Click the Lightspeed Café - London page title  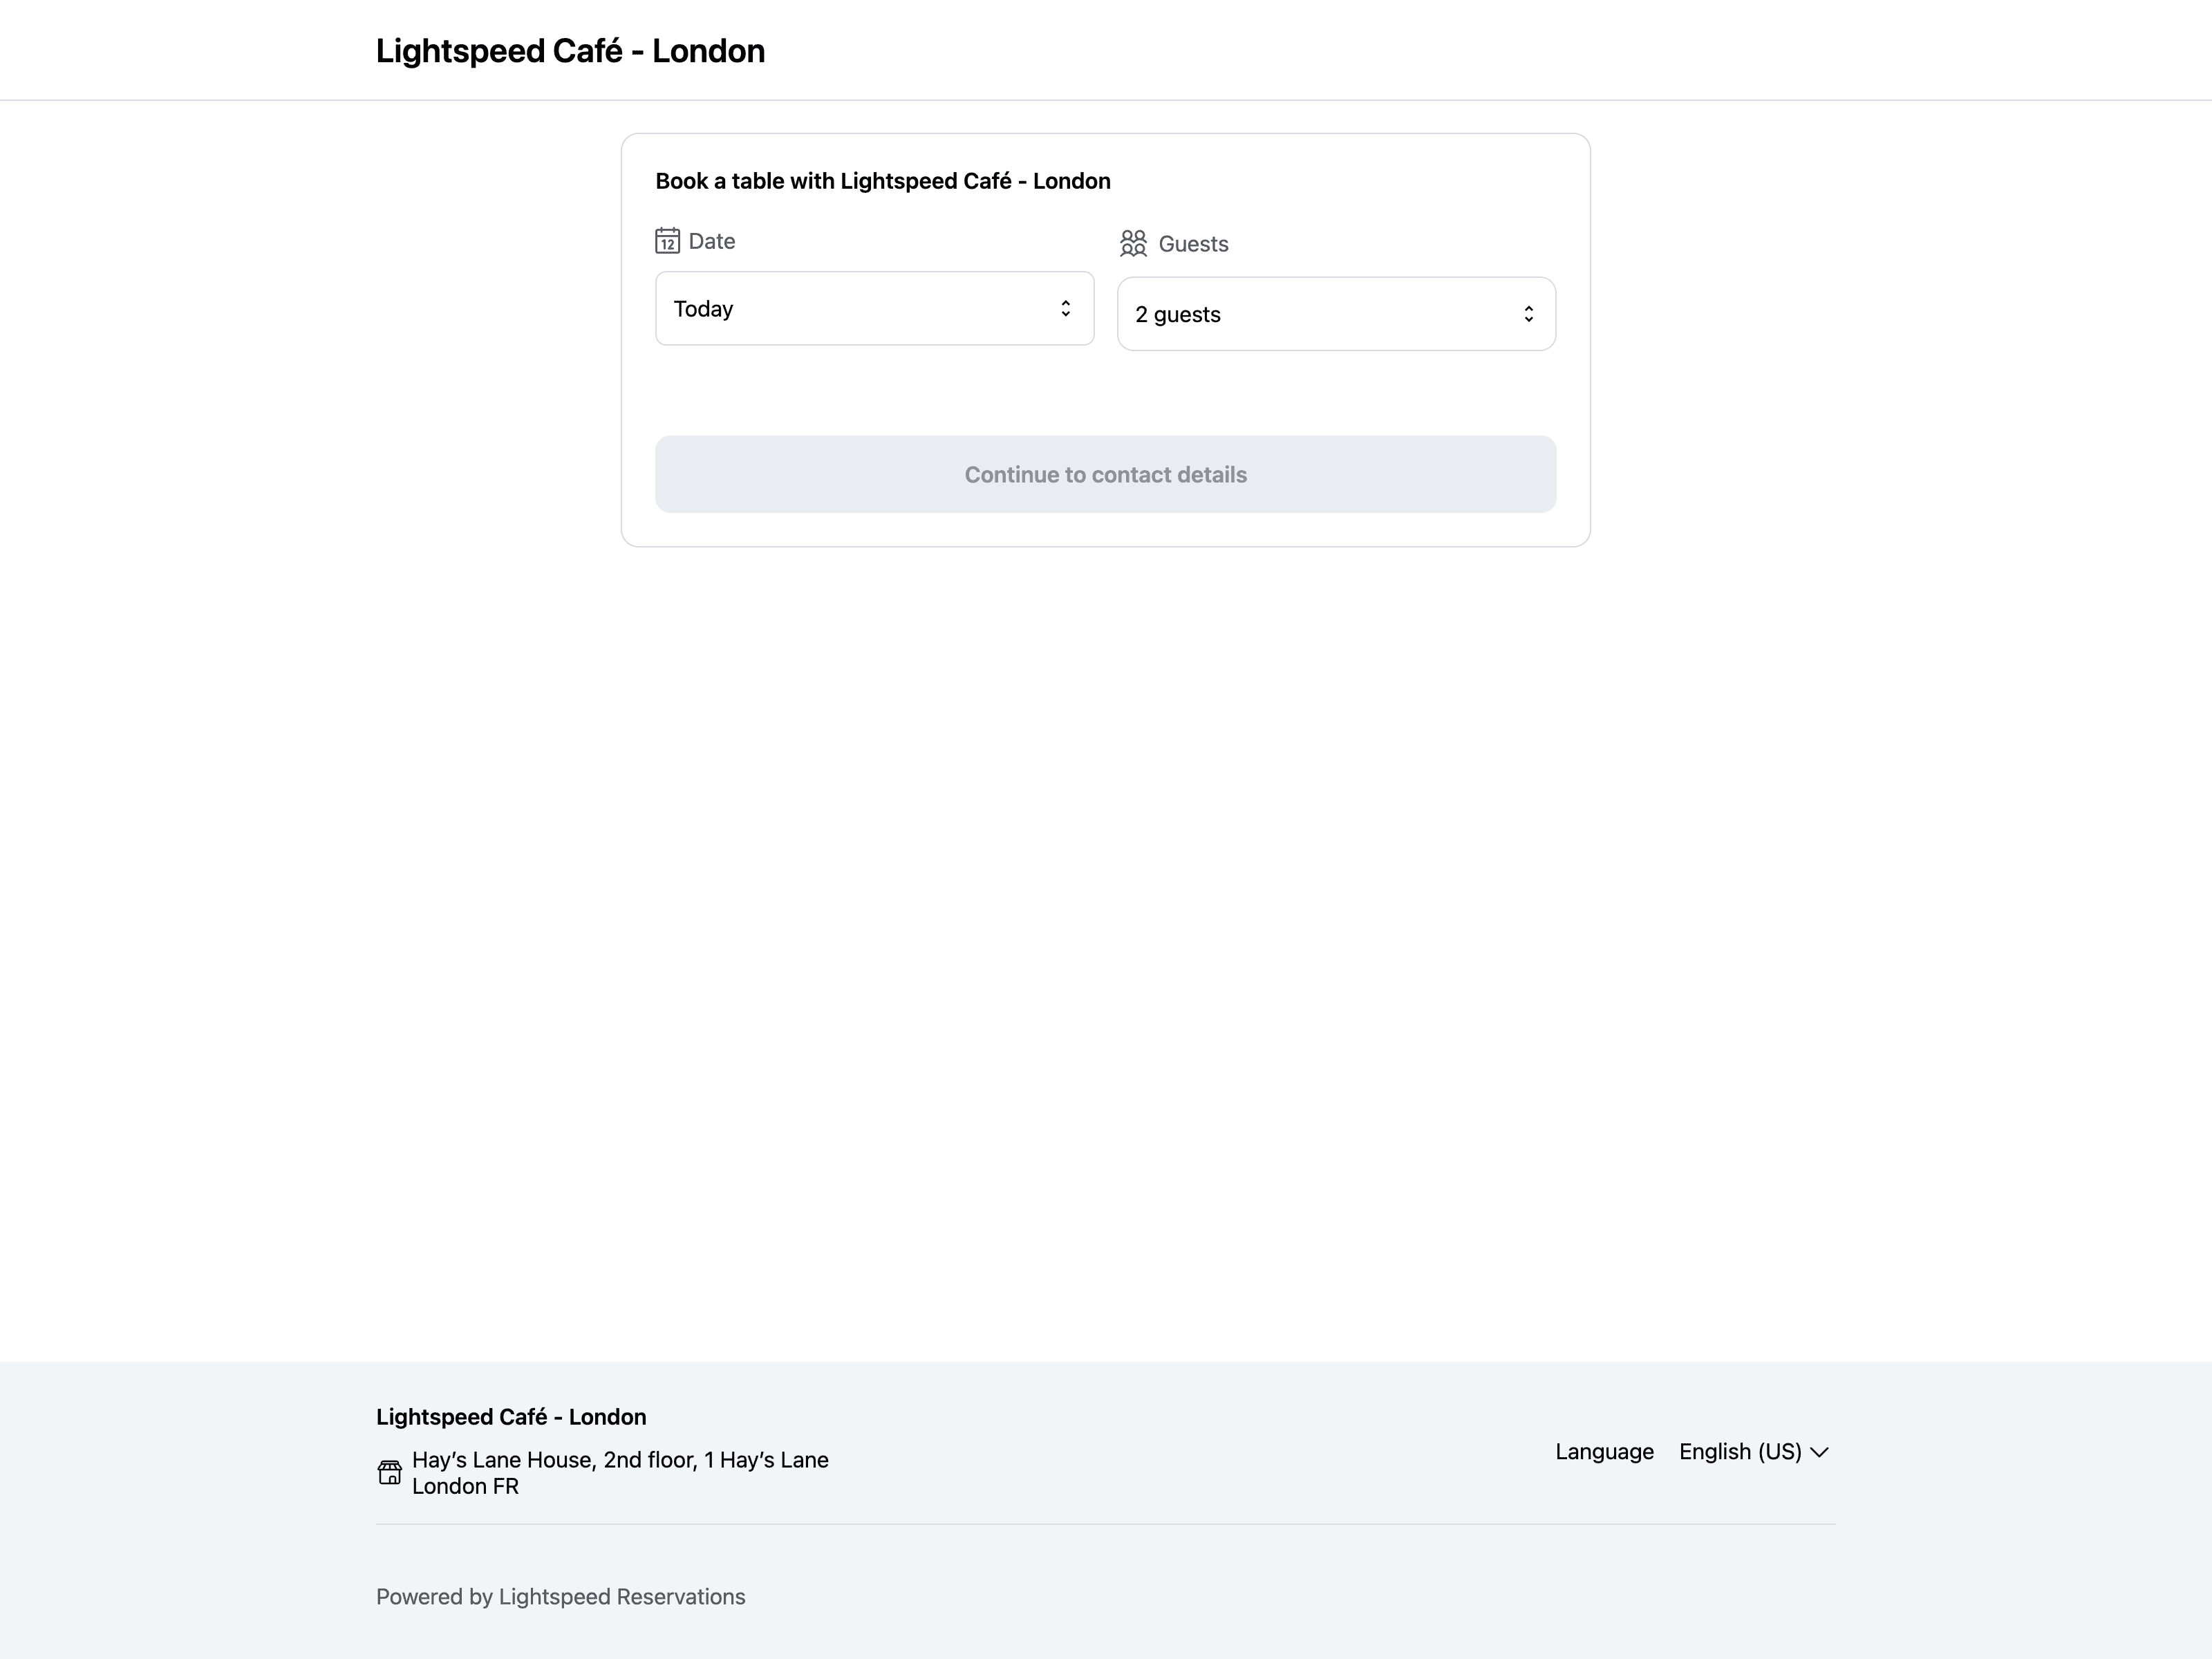pyautogui.click(x=570, y=50)
